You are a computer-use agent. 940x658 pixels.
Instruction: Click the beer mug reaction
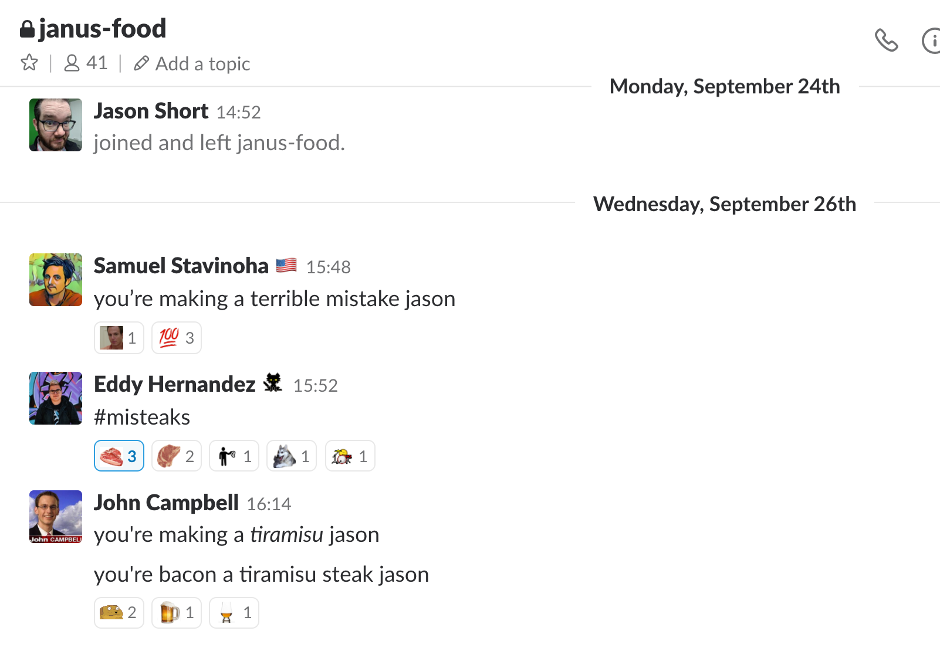177,613
